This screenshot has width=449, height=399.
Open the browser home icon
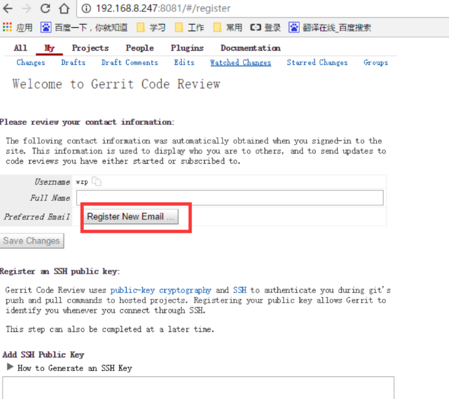pos(64,8)
